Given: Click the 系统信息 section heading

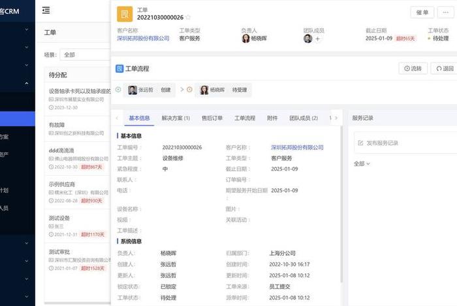Looking at the screenshot, I should point(131,241).
